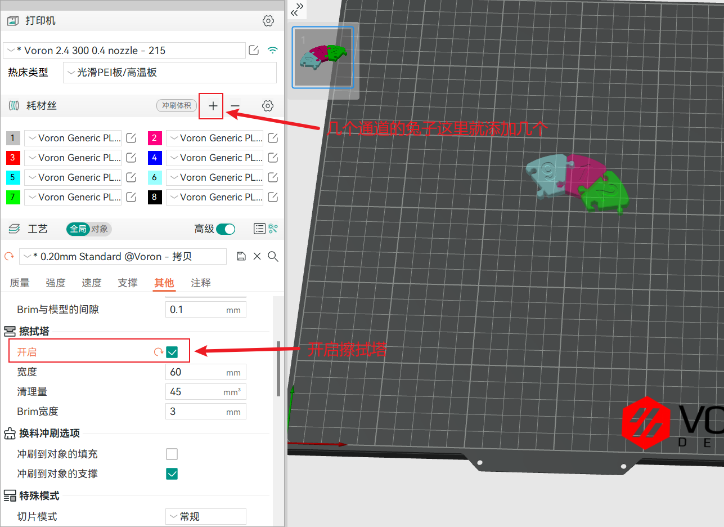Open the printer preset dropdown

(124, 50)
